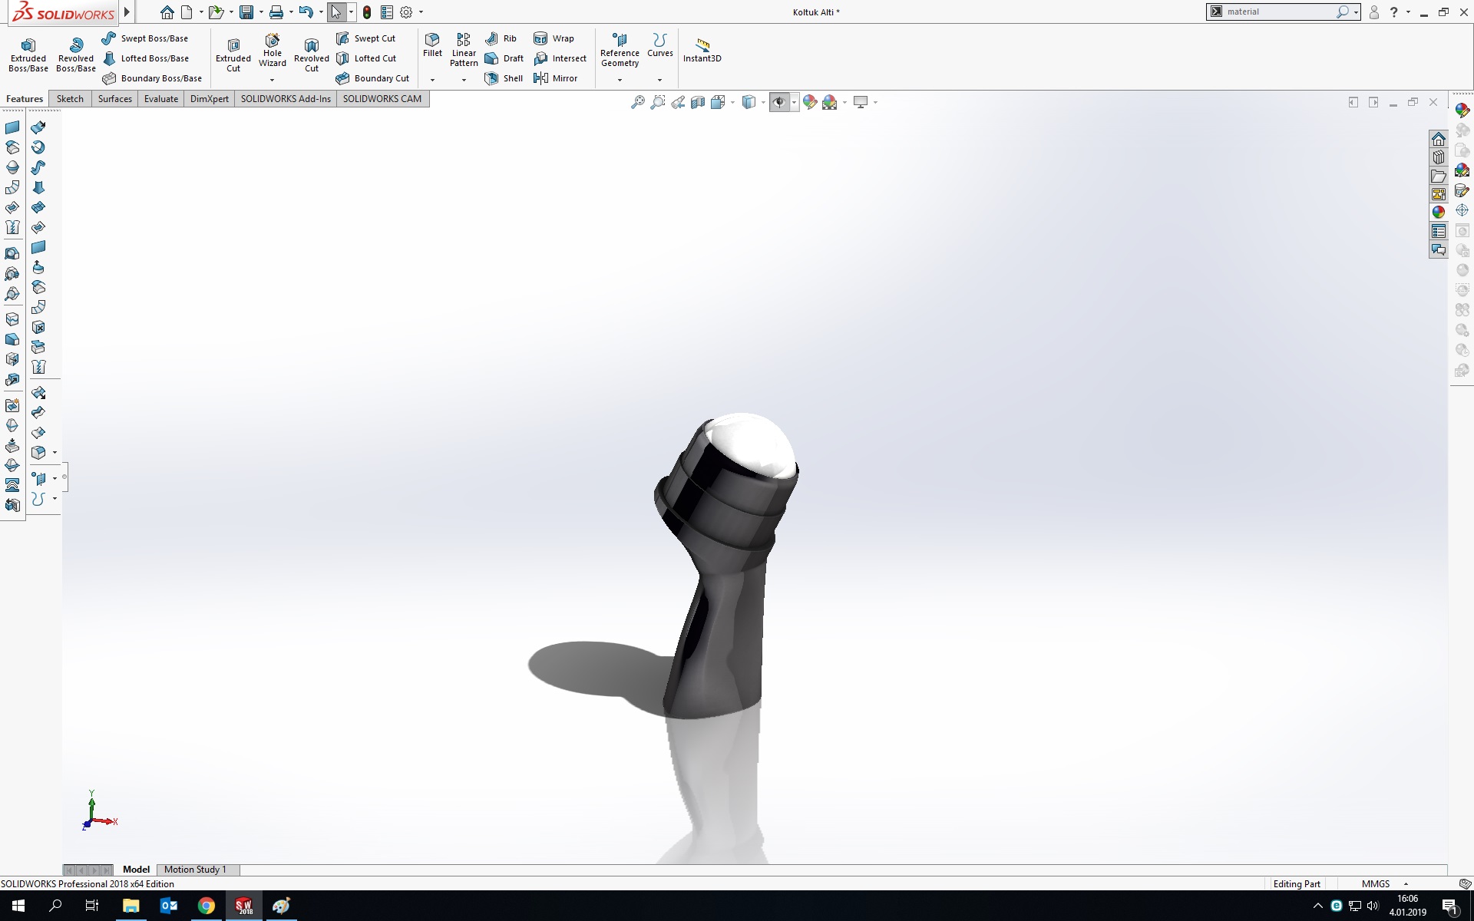
Task: Toggle the stoplight Rebuild button
Action: click(x=367, y=12)
